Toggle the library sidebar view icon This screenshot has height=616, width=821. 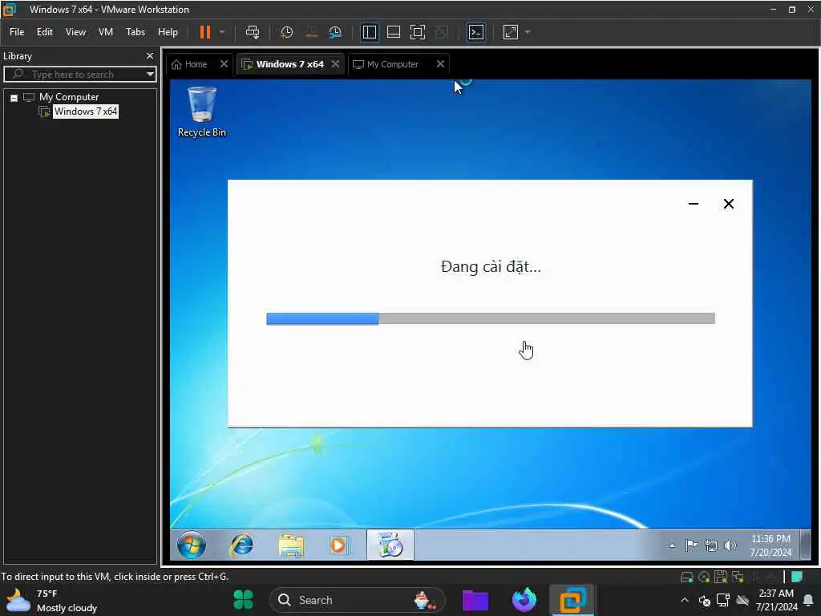click(x=369, y=32)
